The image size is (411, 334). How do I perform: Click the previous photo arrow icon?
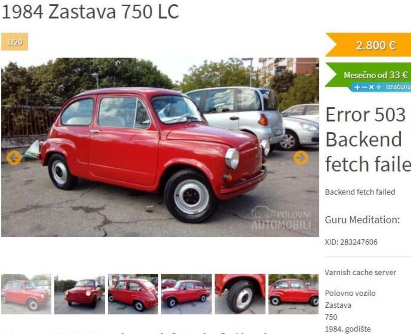click(14, 158)
